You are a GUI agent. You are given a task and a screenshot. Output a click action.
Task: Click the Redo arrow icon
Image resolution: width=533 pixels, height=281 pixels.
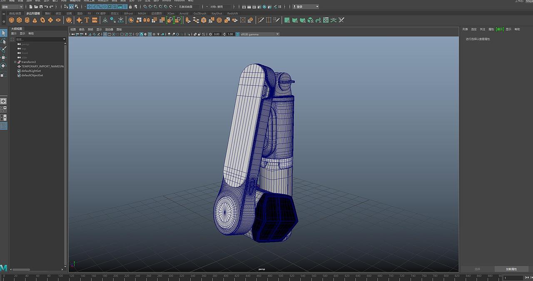coord(51,7)
